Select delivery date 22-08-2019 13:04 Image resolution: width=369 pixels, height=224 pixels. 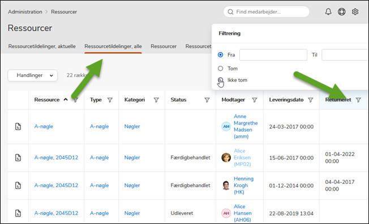click(x=291, y=213)
